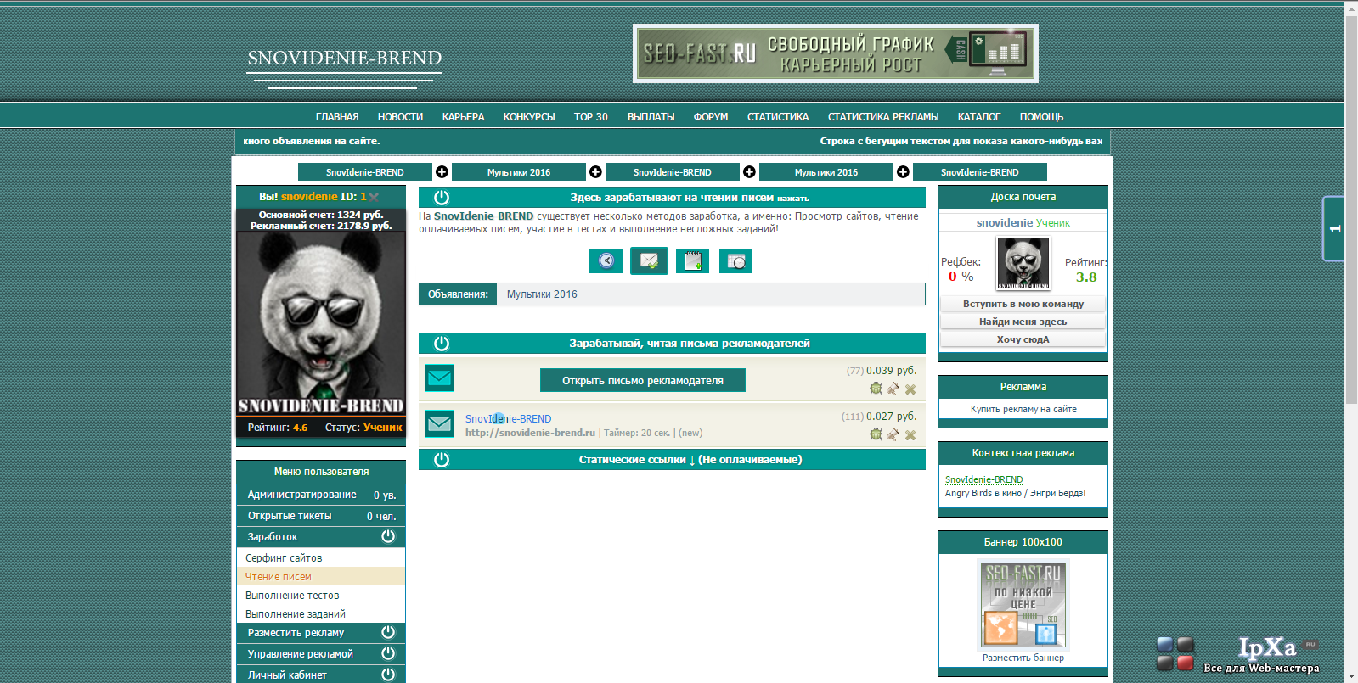Click 'Хочу сюдА' button

pyautogui.click(x=1023, y=339)
